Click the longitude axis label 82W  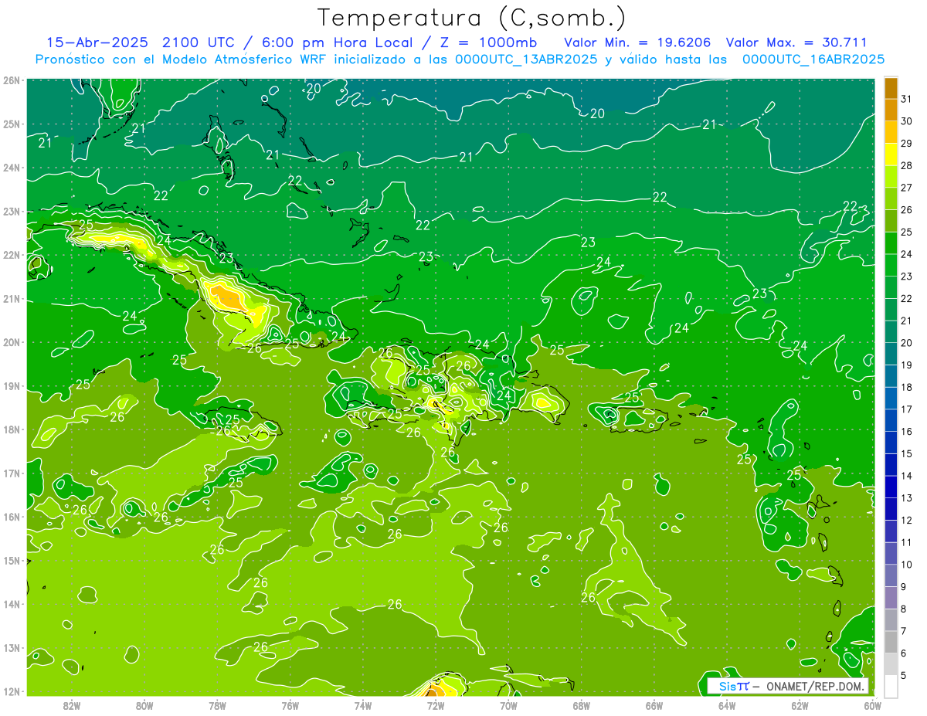pos(72,705)
